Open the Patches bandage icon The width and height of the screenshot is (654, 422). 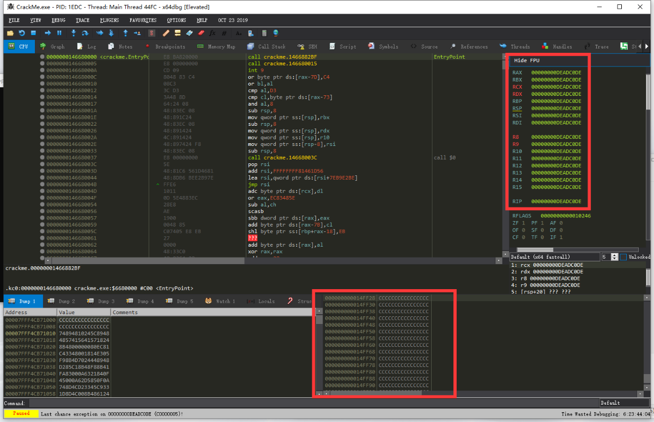click(x=166, y=33)
